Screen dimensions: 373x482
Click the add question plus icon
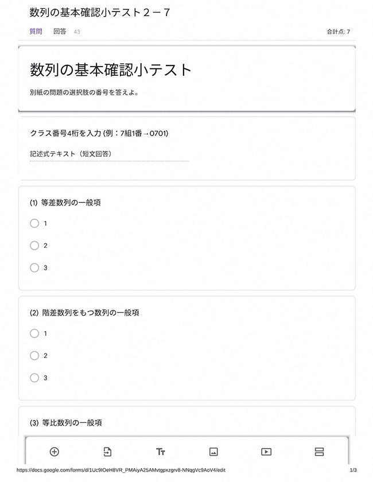click(x=55, y=452)
